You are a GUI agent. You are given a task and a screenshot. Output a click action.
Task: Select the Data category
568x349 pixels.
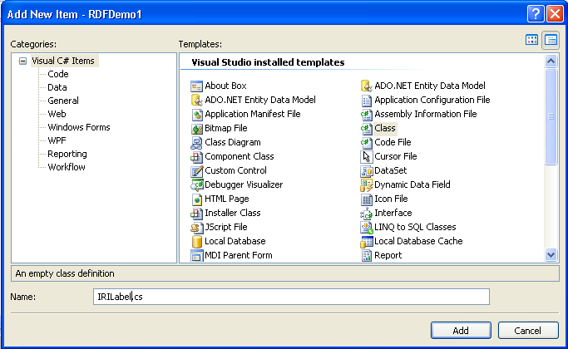tap(57, 87)
